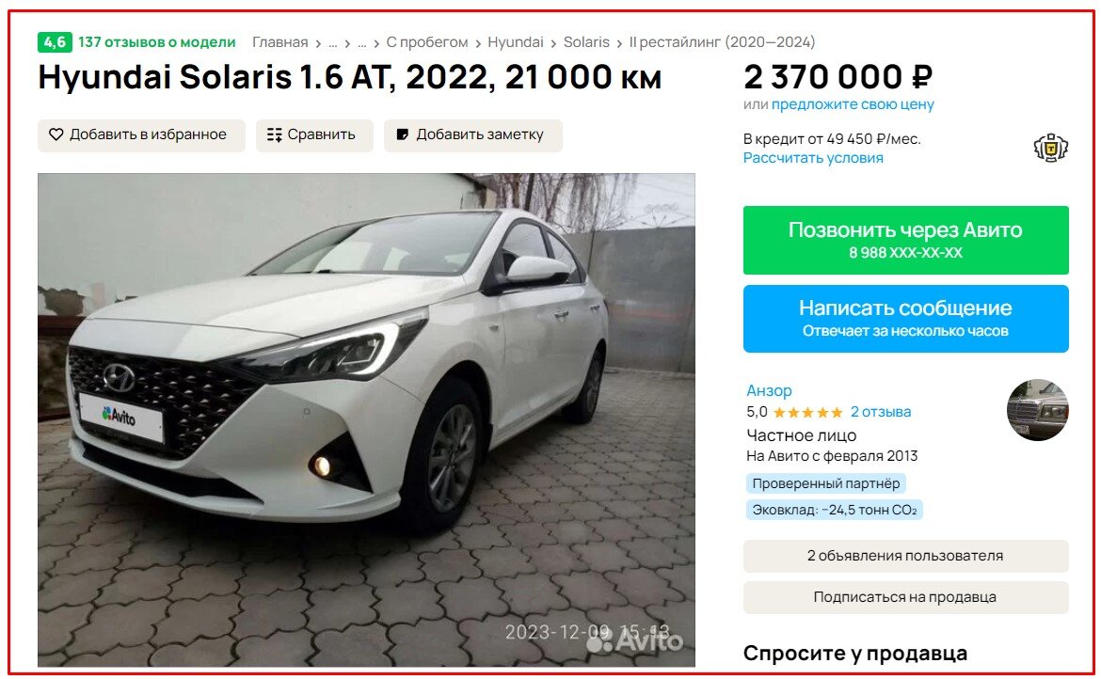Screen dimensions: 1101x679
Task: Click the bank emblem icon near credit offer
Action: [1050, 148]
